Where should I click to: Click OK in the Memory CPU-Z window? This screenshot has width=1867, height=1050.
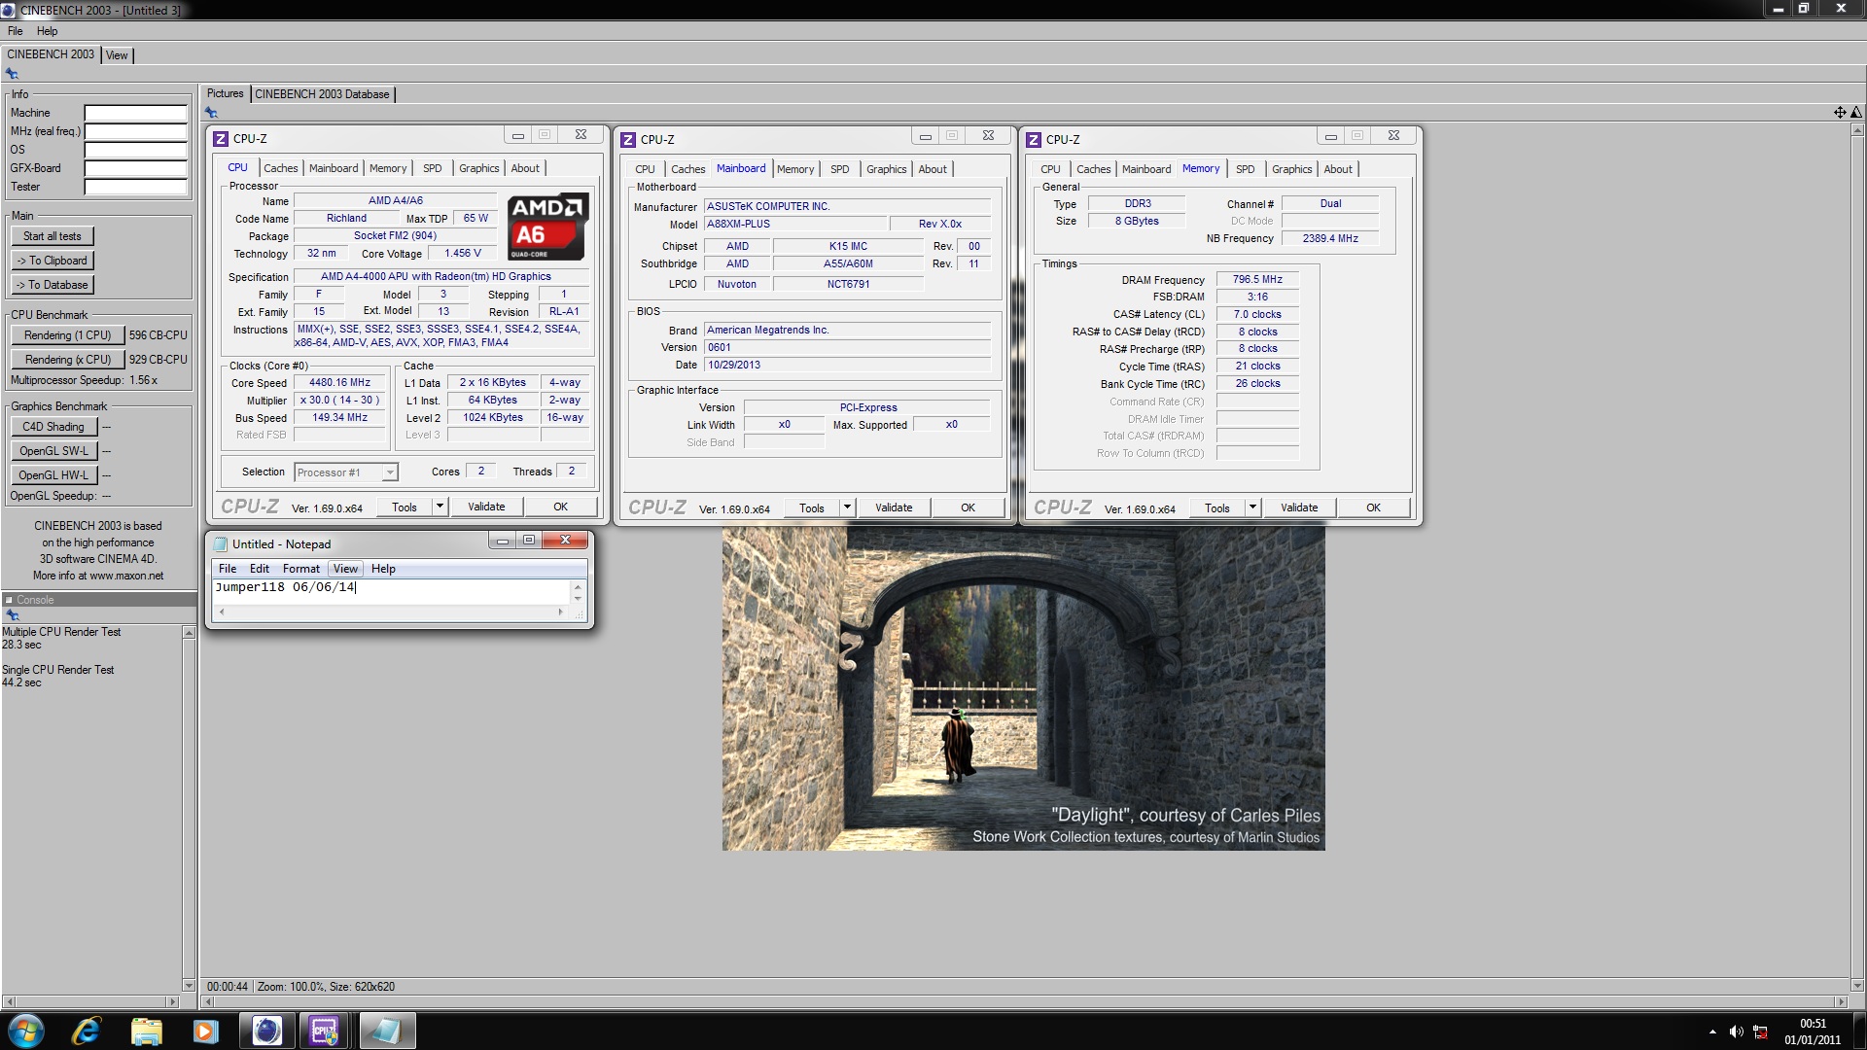pyautogui.click(x=1373, y=507)
